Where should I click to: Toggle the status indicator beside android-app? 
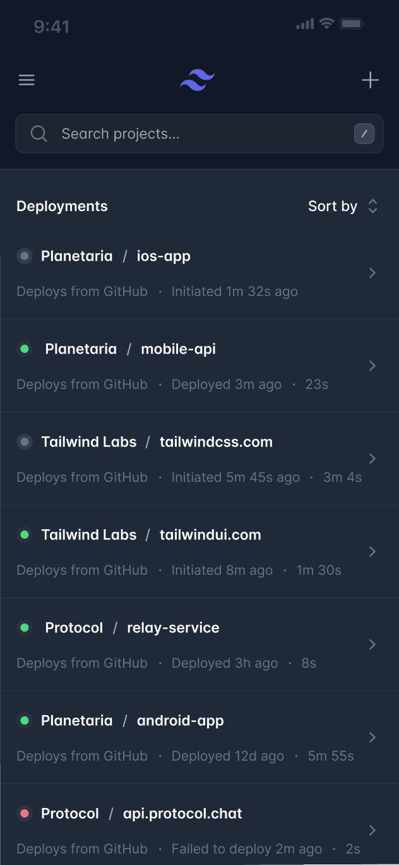pos(24,720)
